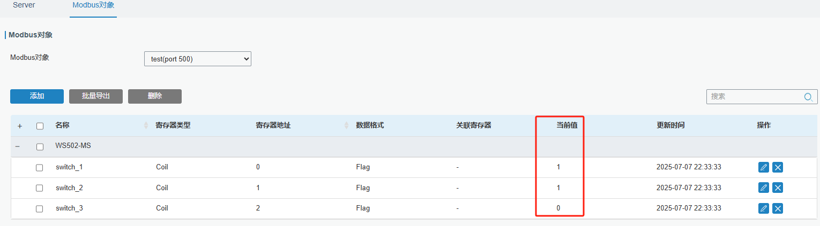Switch to the Server tab
Viewport: 820px width, 226px height.
[x=24, y=5]
